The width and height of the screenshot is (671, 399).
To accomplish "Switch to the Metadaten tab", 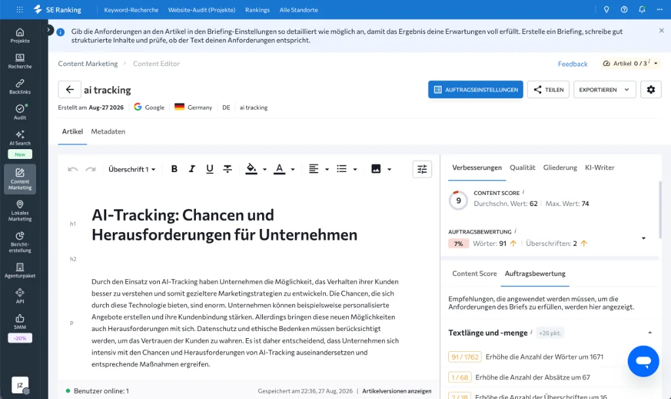I will (x=108, y=131).
